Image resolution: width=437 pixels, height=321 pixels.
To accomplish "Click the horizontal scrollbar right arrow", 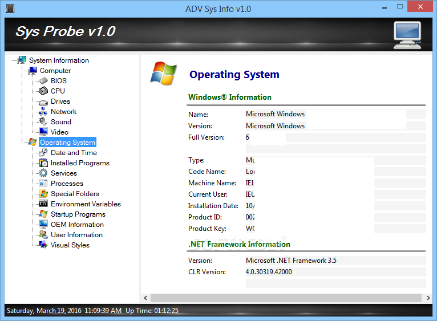I will coord(428,298).
